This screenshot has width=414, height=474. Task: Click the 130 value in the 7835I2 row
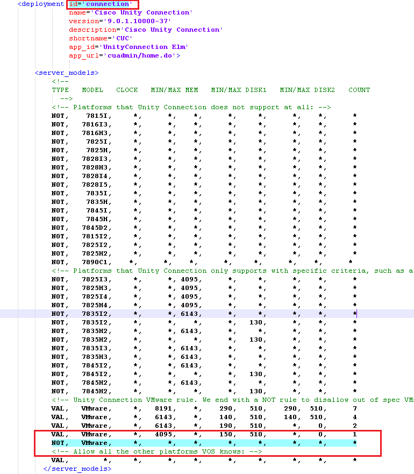[x=256, y=323]
